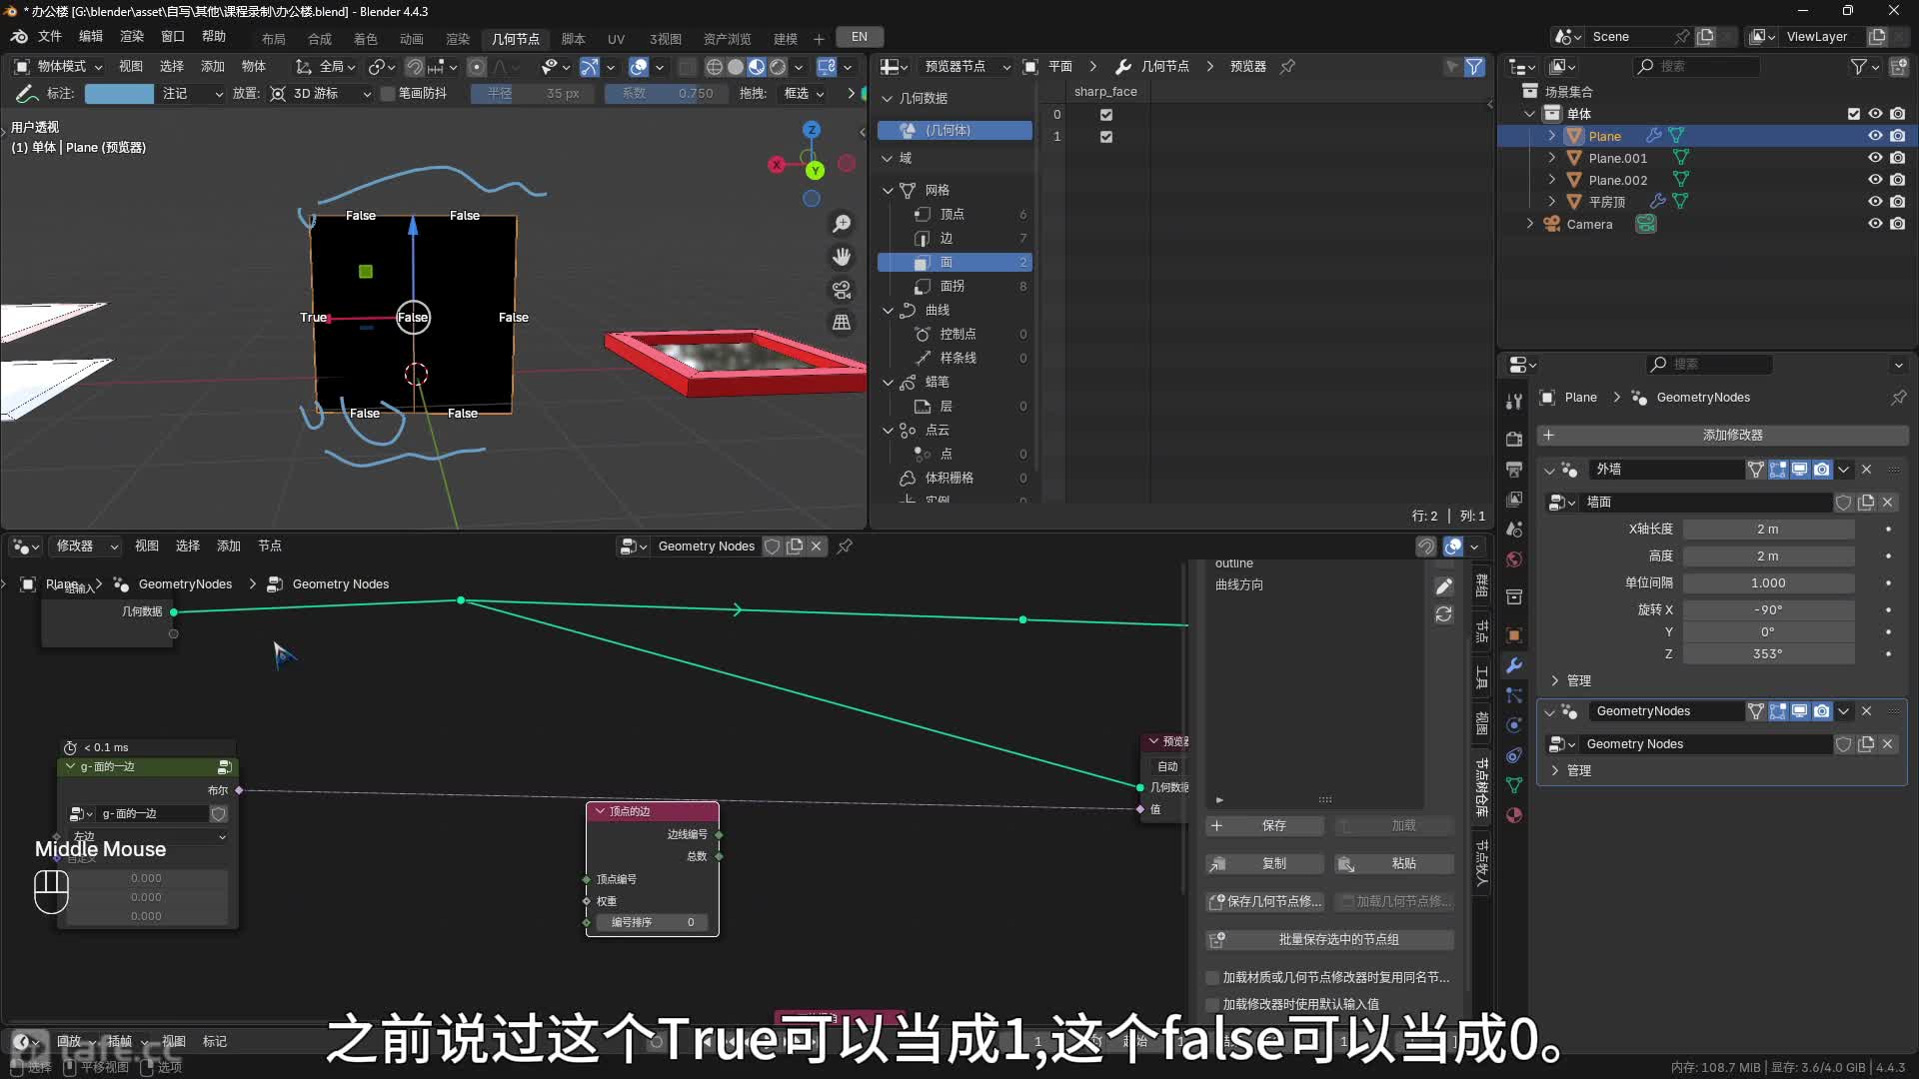Open the 框选 drag dropdown
This screenshot has width=1919, height=1079.
[x=804, y=93]
